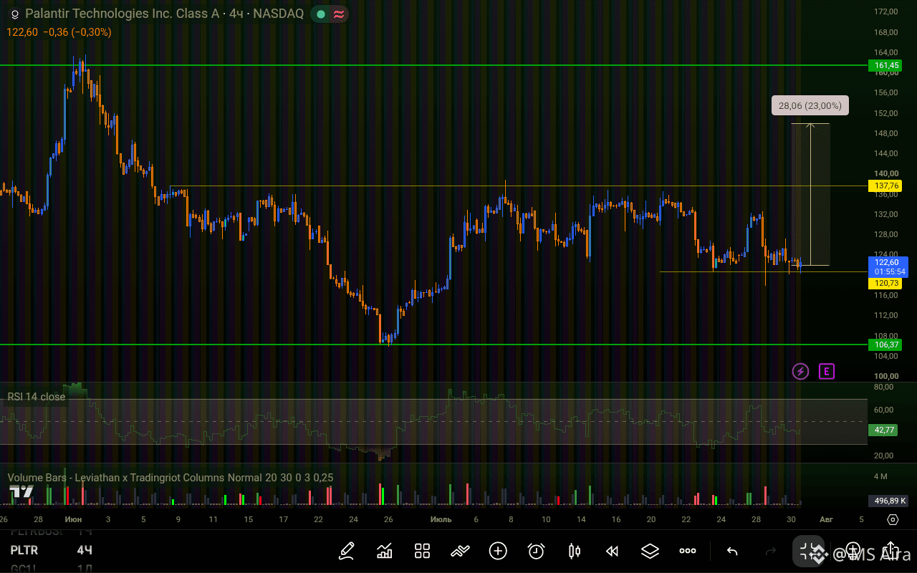Viewport: 917px width, 573px height.
Task: Open the drawing tools pencil icon
Action: pyautogui.click(x=347, y=551)
